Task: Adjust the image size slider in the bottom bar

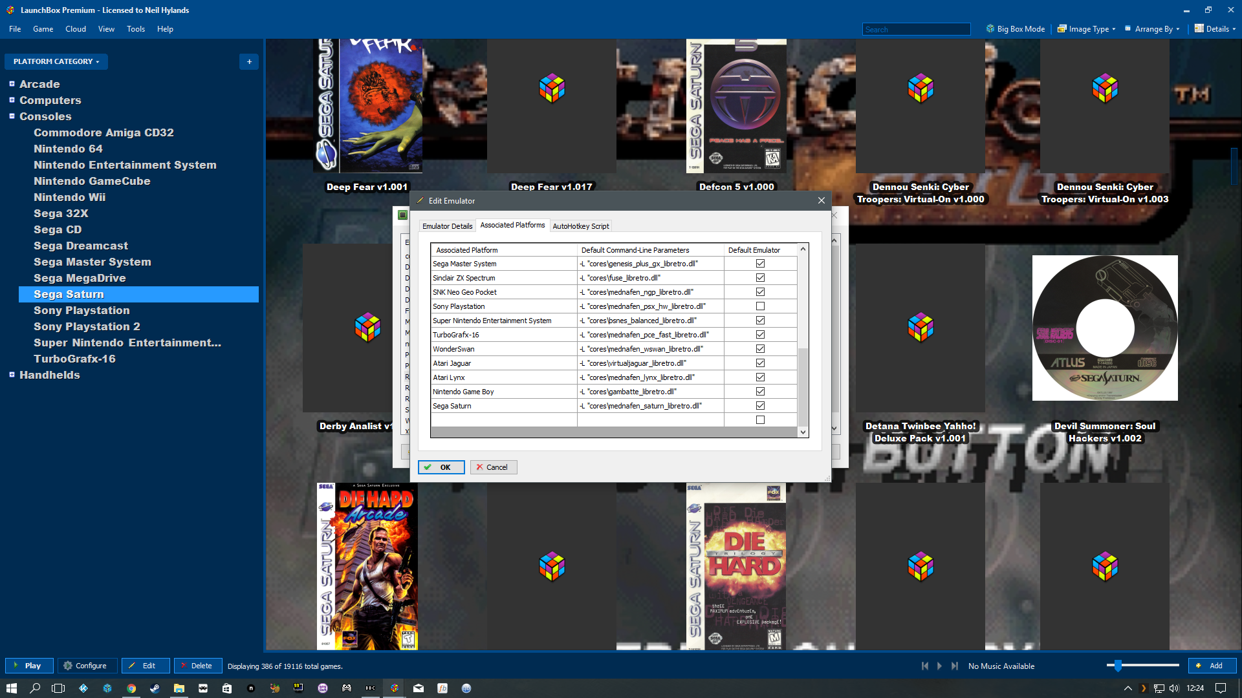Action: [1118, 665]
